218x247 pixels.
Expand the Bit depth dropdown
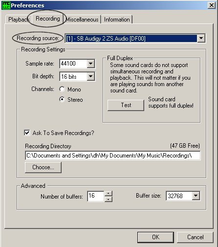[91, 76]
